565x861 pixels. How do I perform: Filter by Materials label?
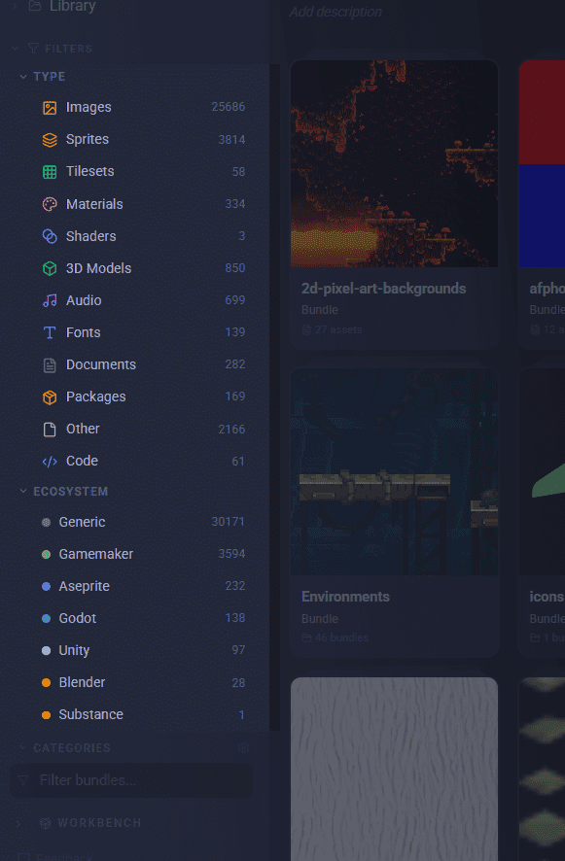[94, 204]
